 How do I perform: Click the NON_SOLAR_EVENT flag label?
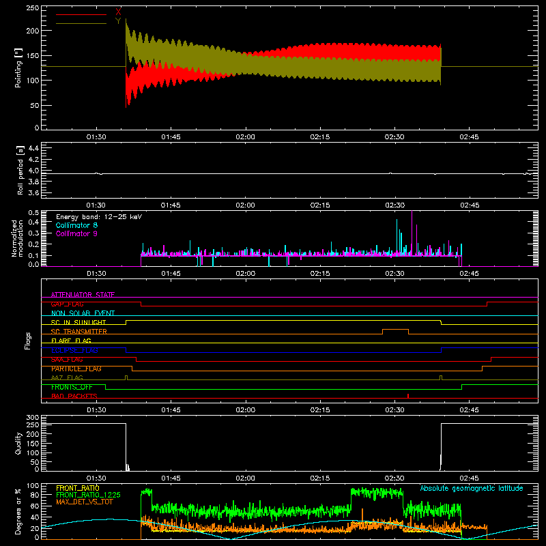coord(83,313)
